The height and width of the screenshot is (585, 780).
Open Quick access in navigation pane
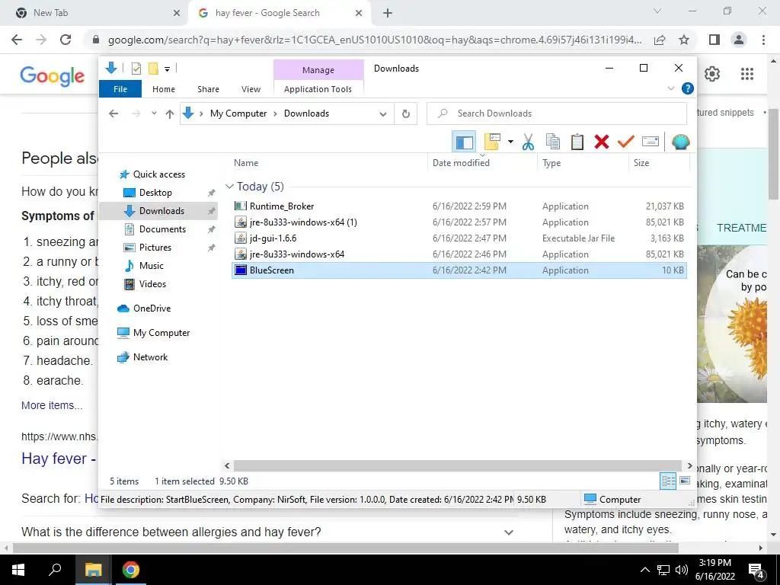(x=158, y=174)
